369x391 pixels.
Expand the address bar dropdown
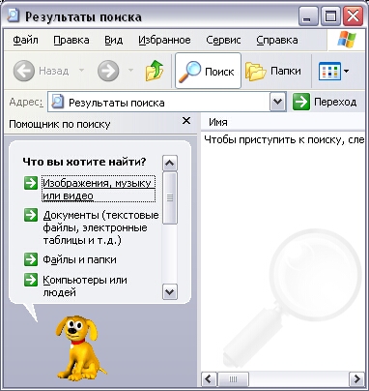pos(278,103)
